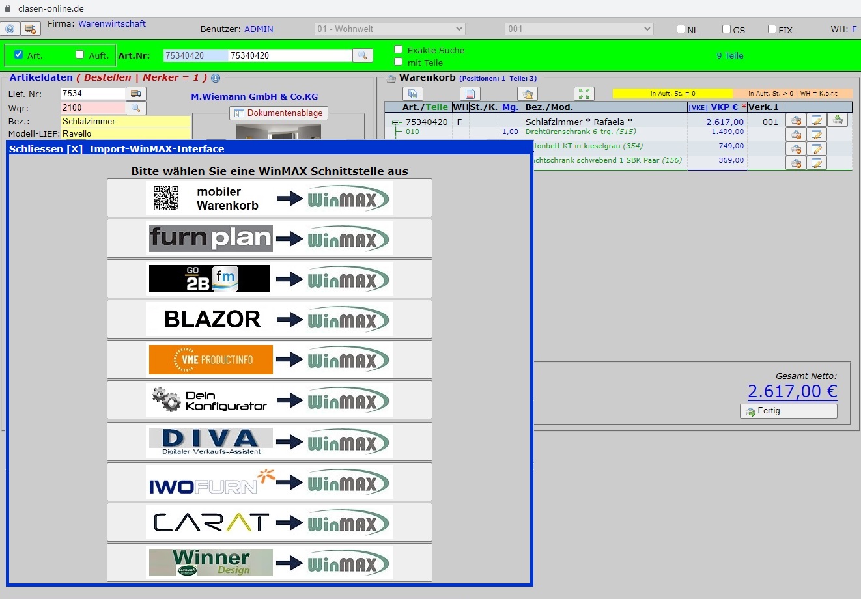The image size is (861, 599).
Task: Click the yellow 'in Auft. St. = 0' legend
Action: (x=673, y=94)
